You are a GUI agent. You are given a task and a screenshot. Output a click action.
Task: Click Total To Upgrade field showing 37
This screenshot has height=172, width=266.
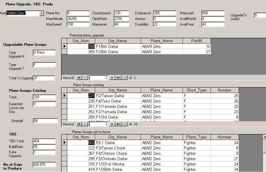[44, 78]
